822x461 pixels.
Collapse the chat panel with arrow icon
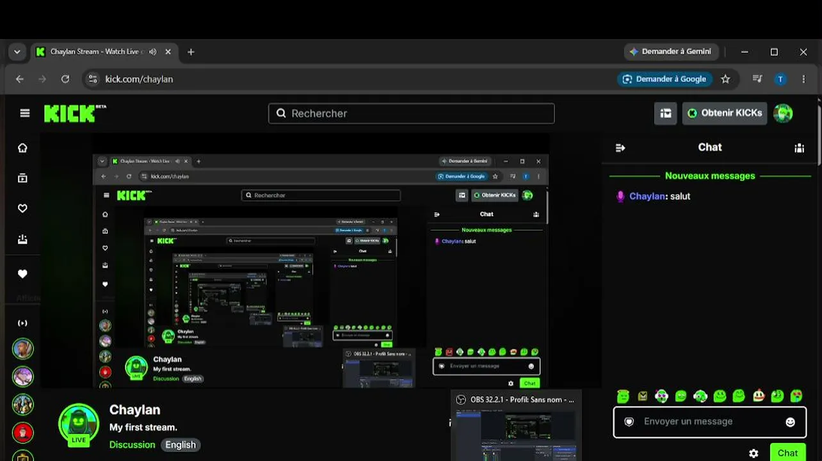click(x=620, y=148)
